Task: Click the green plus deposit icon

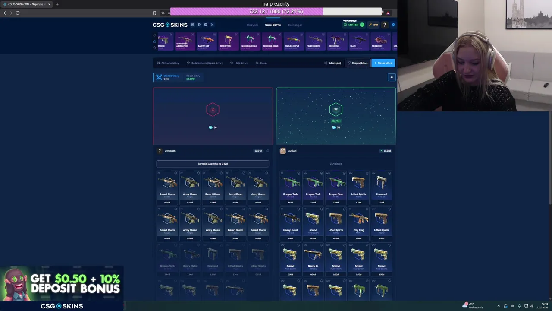Action: click(362, 25)
